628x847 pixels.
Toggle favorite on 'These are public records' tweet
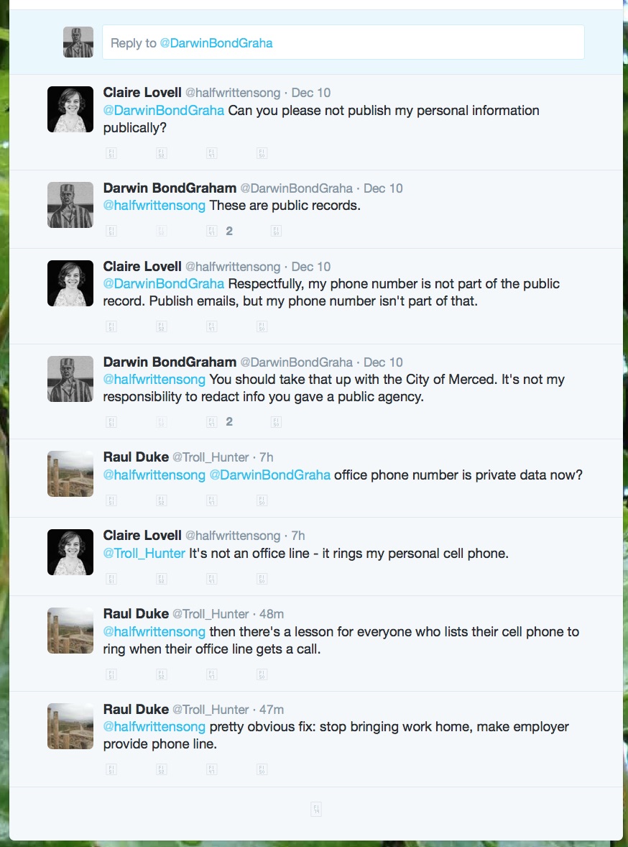(212, 232)
